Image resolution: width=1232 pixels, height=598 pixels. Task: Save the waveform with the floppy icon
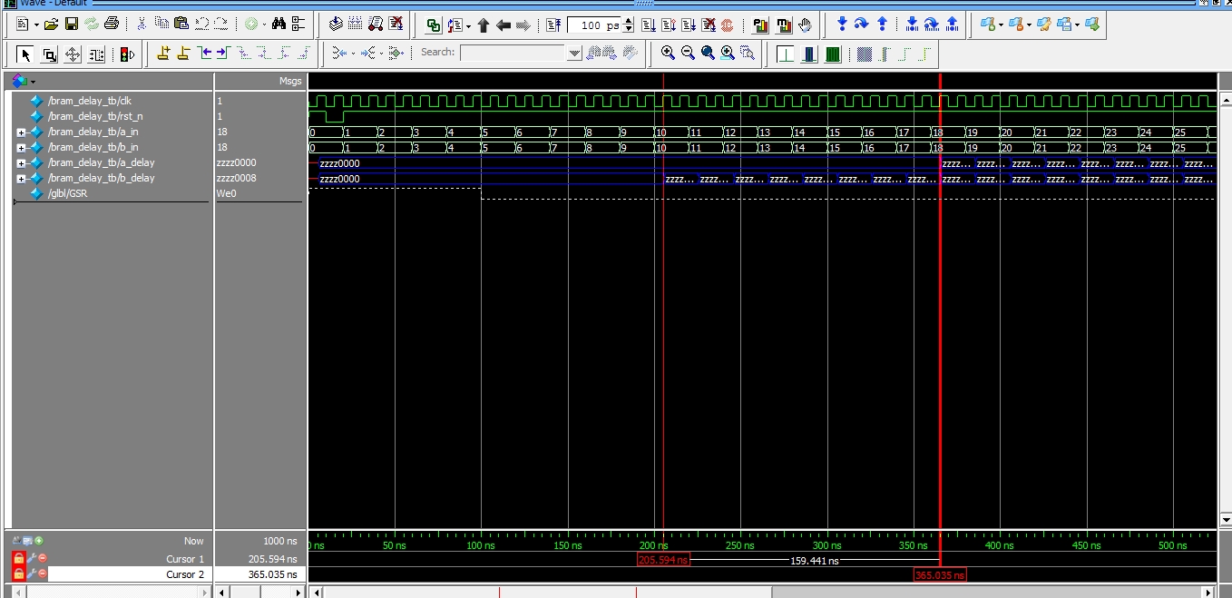point(71,25)
